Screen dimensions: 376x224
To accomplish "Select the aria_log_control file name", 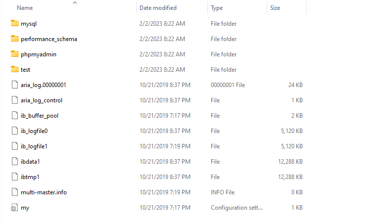I will click(x=42, y=100).
